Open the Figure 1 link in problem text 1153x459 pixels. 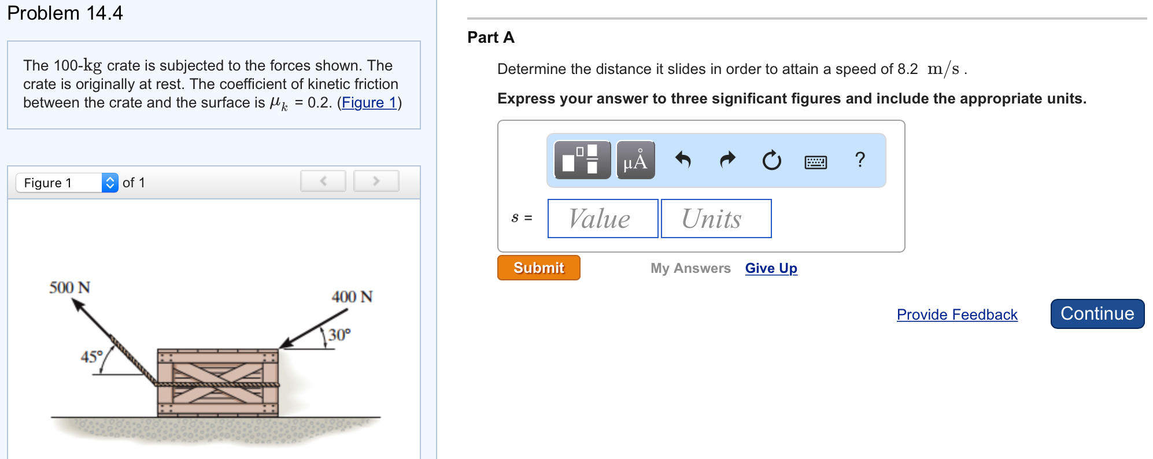tap(369, 103)
